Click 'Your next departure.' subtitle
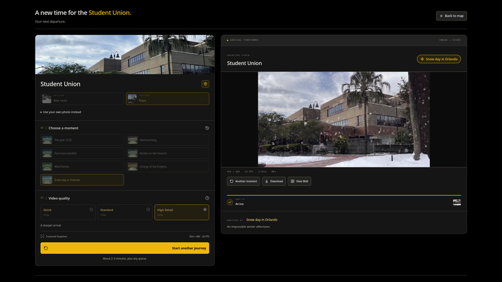Image resolution: width=502 pixels, height=282 pixels. (50, 21)
